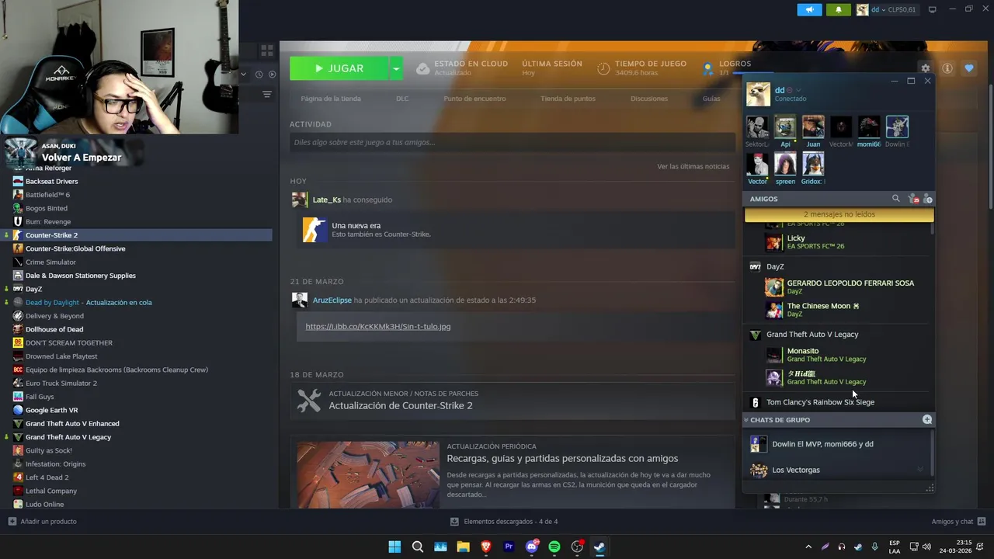Open Ver las últimas noticias link
Screen dimensions: 994x559
pyautogui.click(x=693, y=166)
